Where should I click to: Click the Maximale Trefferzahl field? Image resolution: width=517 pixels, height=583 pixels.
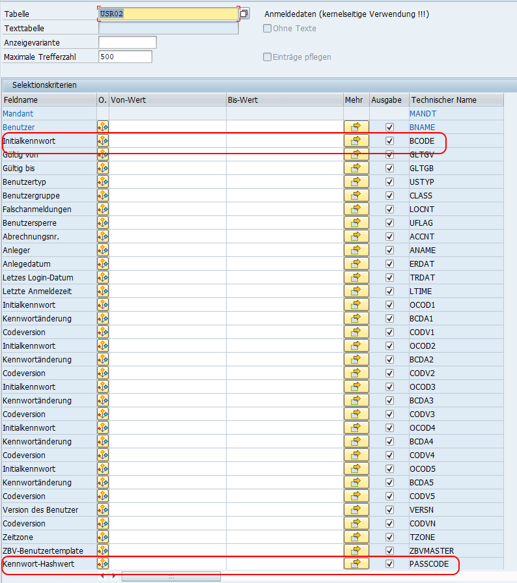click(x=126, y=57)
